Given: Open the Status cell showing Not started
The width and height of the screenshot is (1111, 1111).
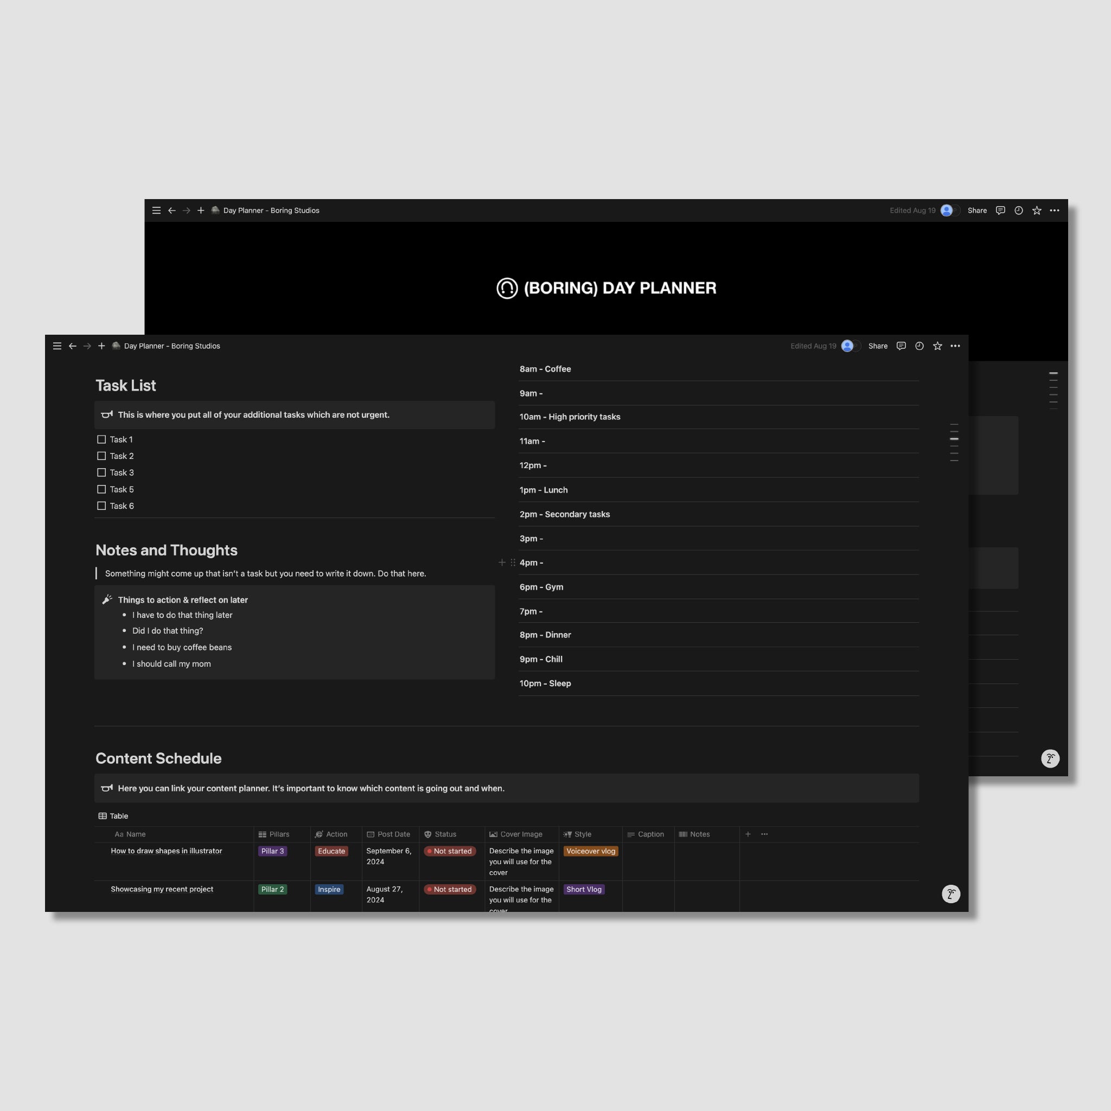Looking at the screenshot, I should 450,851.
